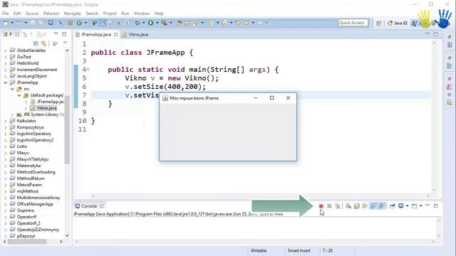Toggle Link with Editor in Package Explorer

tap(44, 43)
